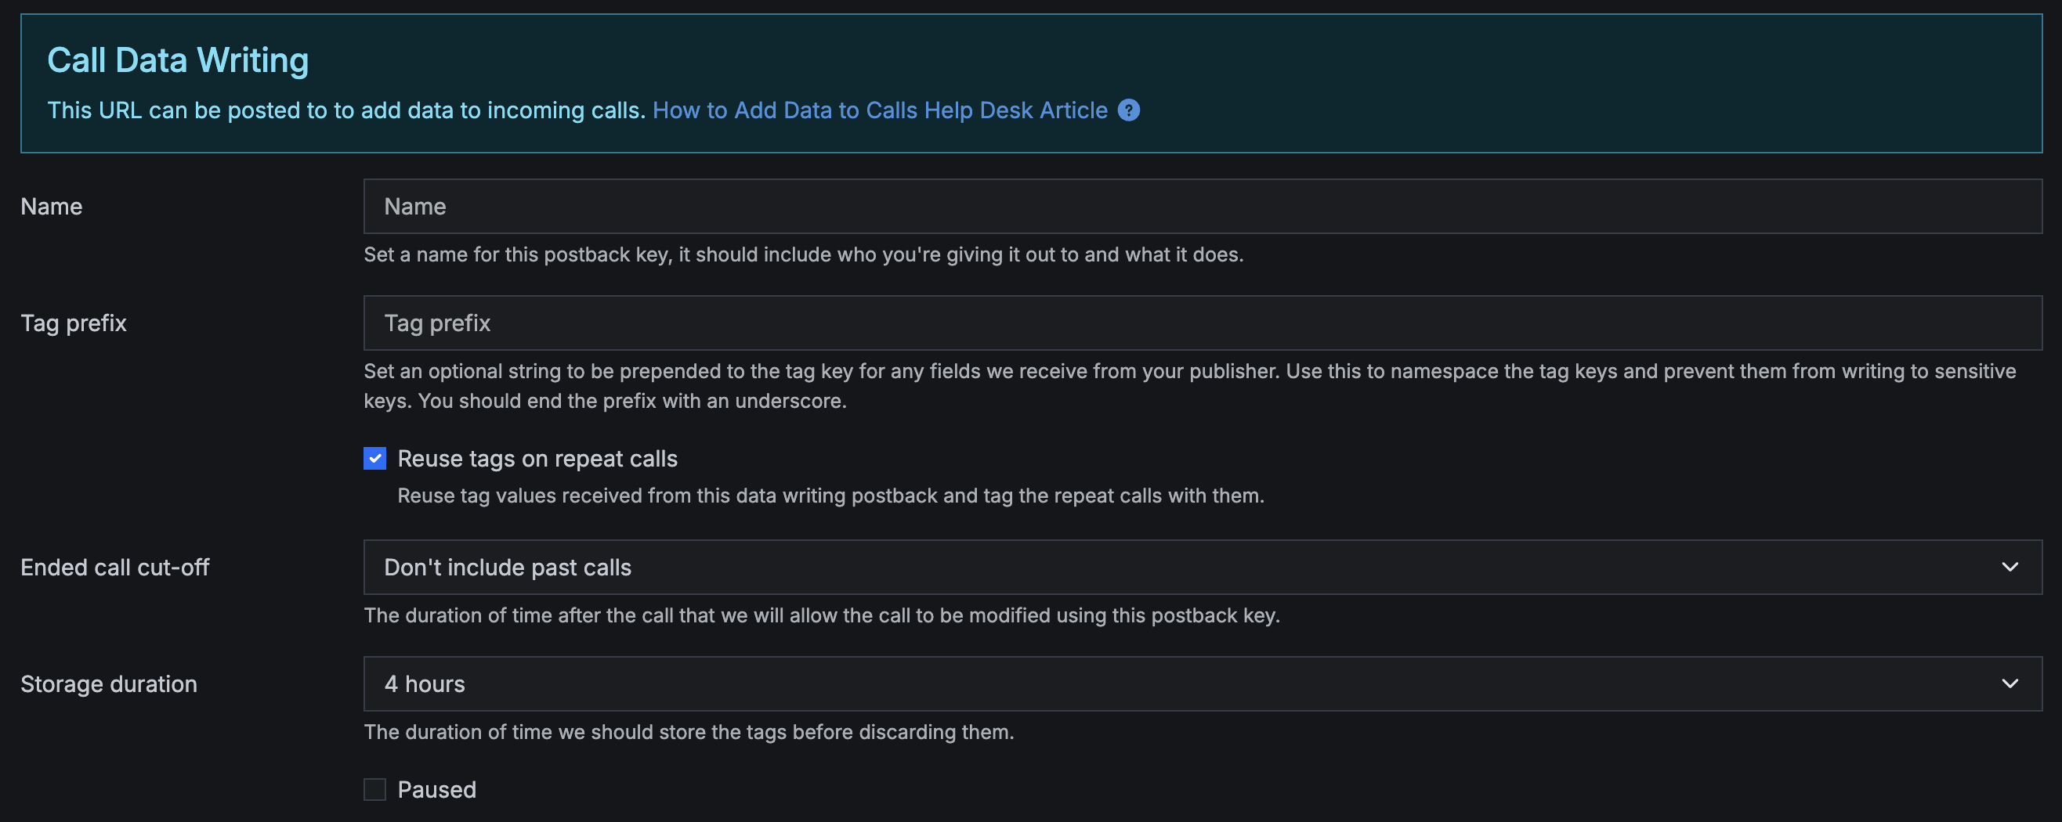Click the Paused checkbox label text
2062x822 pixels.
436,789
